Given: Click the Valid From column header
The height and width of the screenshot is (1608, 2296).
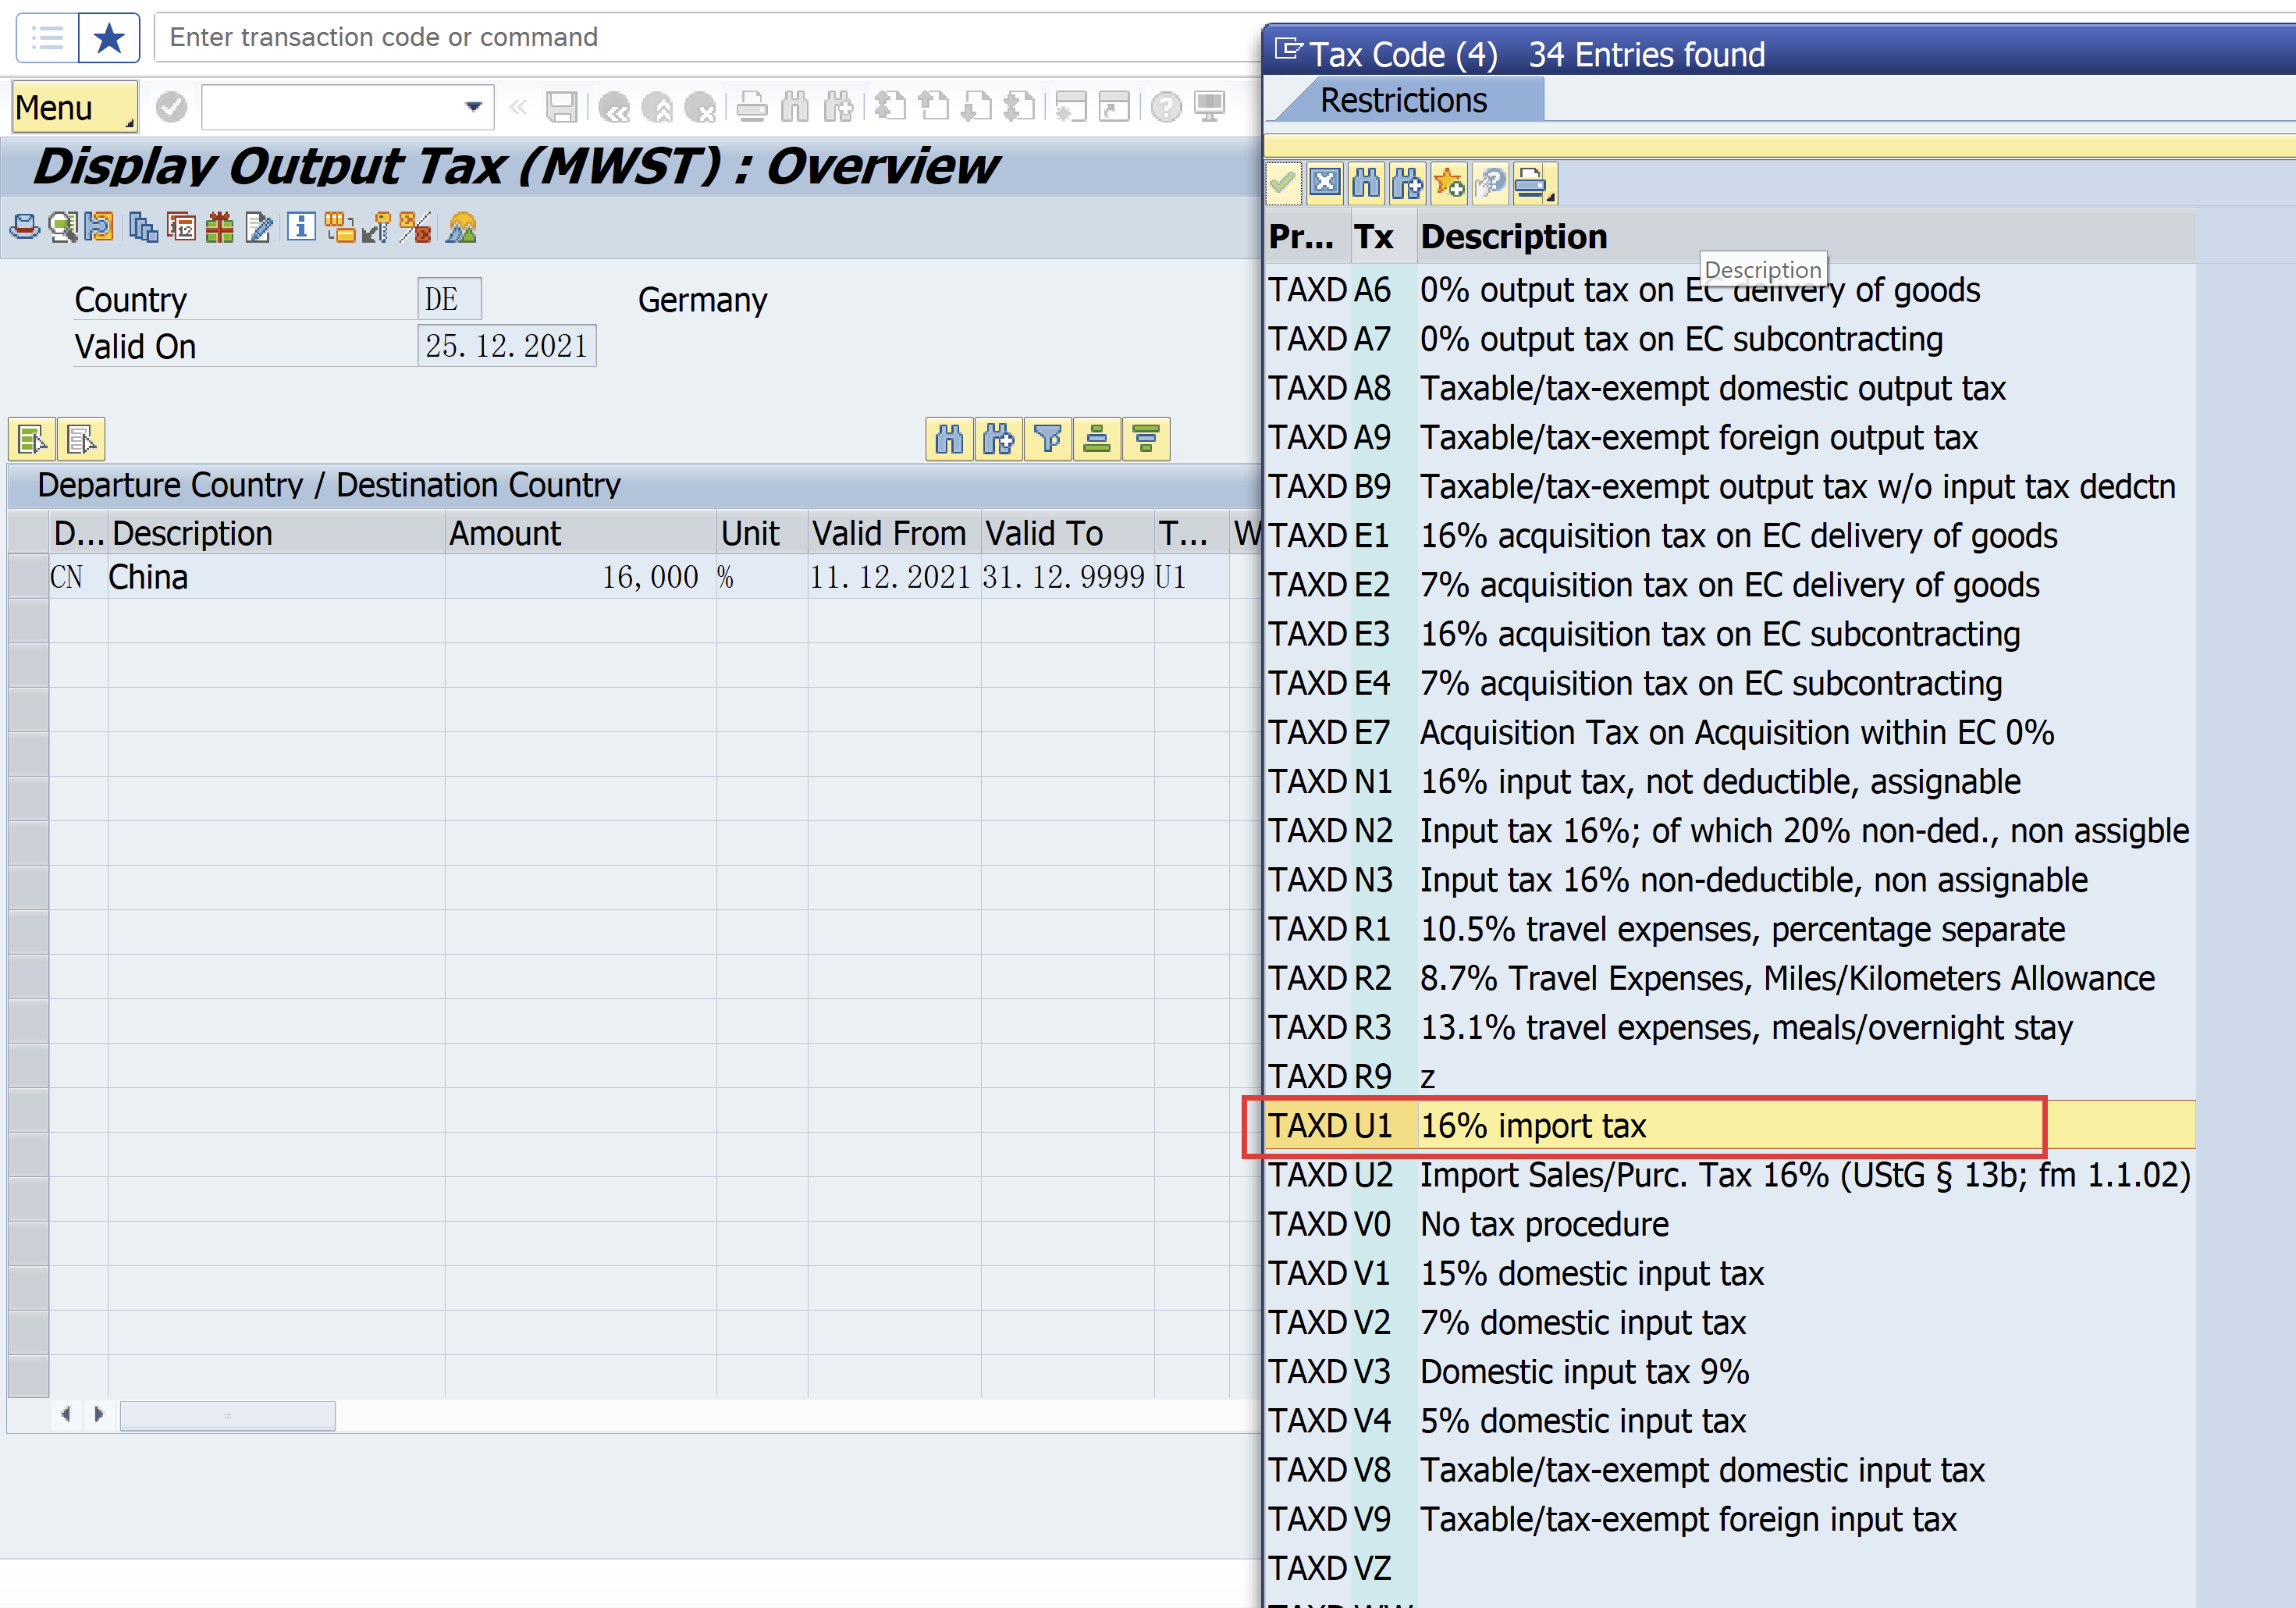Looking at the screenshot, I should point(894,533).
